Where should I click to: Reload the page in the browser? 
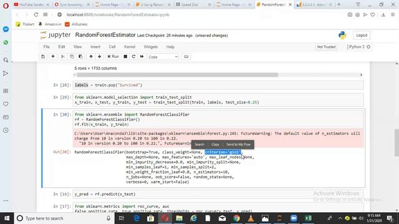36,15
